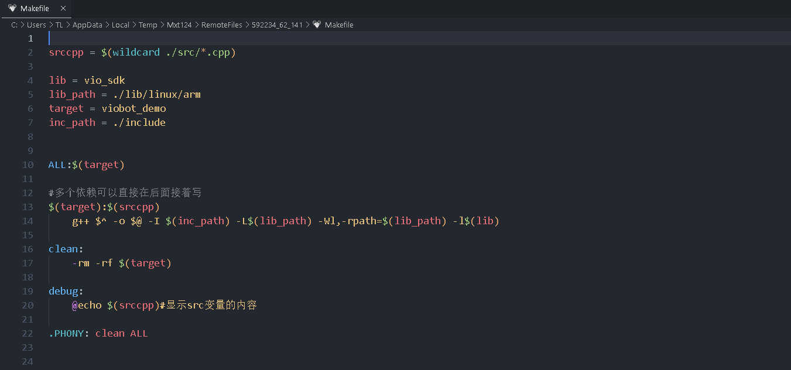Expand chevron after Users breadcrumb
The height and width of the screenshot is (370, 791).
coord(51,25)
